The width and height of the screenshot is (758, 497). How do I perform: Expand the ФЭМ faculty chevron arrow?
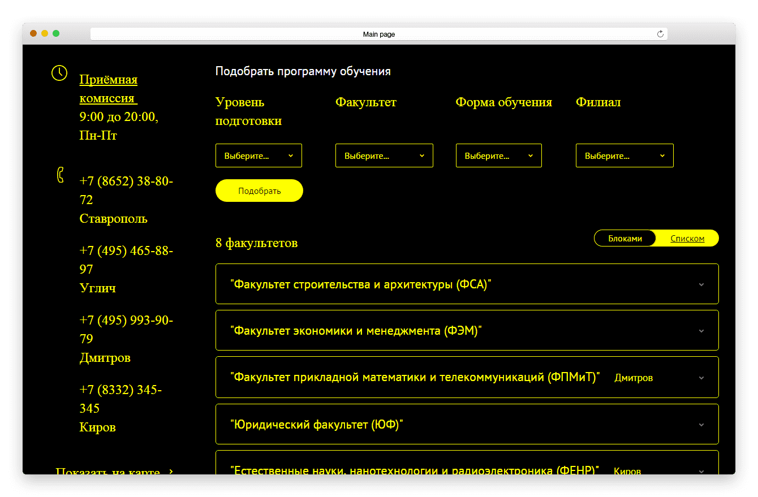(701, 331)
